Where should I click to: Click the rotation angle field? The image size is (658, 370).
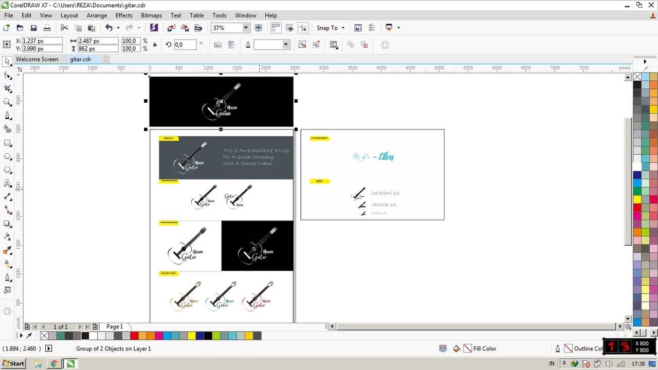[x=186, y=45]
